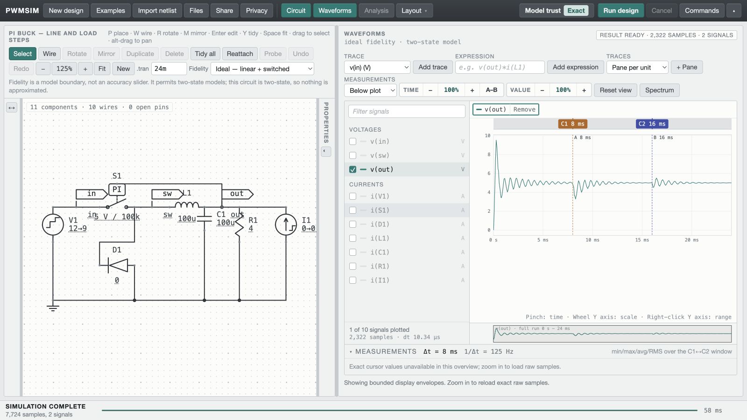Click Add expression button
The width and height of the screenshot is (747, 420).
(576, 67)
